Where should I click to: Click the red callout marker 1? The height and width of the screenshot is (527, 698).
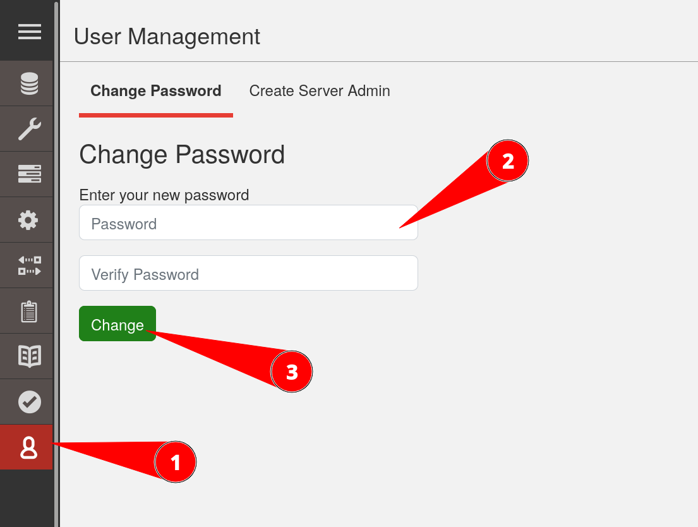(x=176, y=463)
